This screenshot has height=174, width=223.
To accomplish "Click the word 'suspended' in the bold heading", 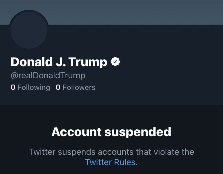I will [x=138, y=132].
